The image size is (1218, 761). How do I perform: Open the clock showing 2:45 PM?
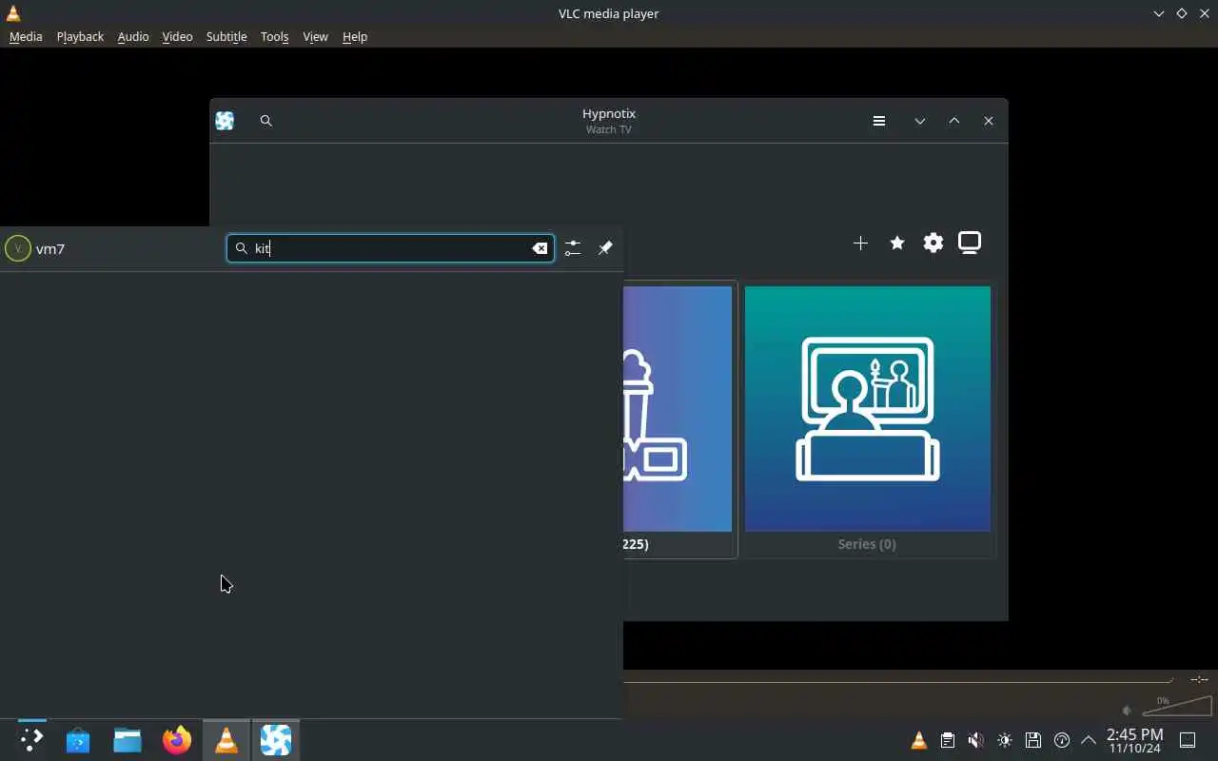[1134, 740]
